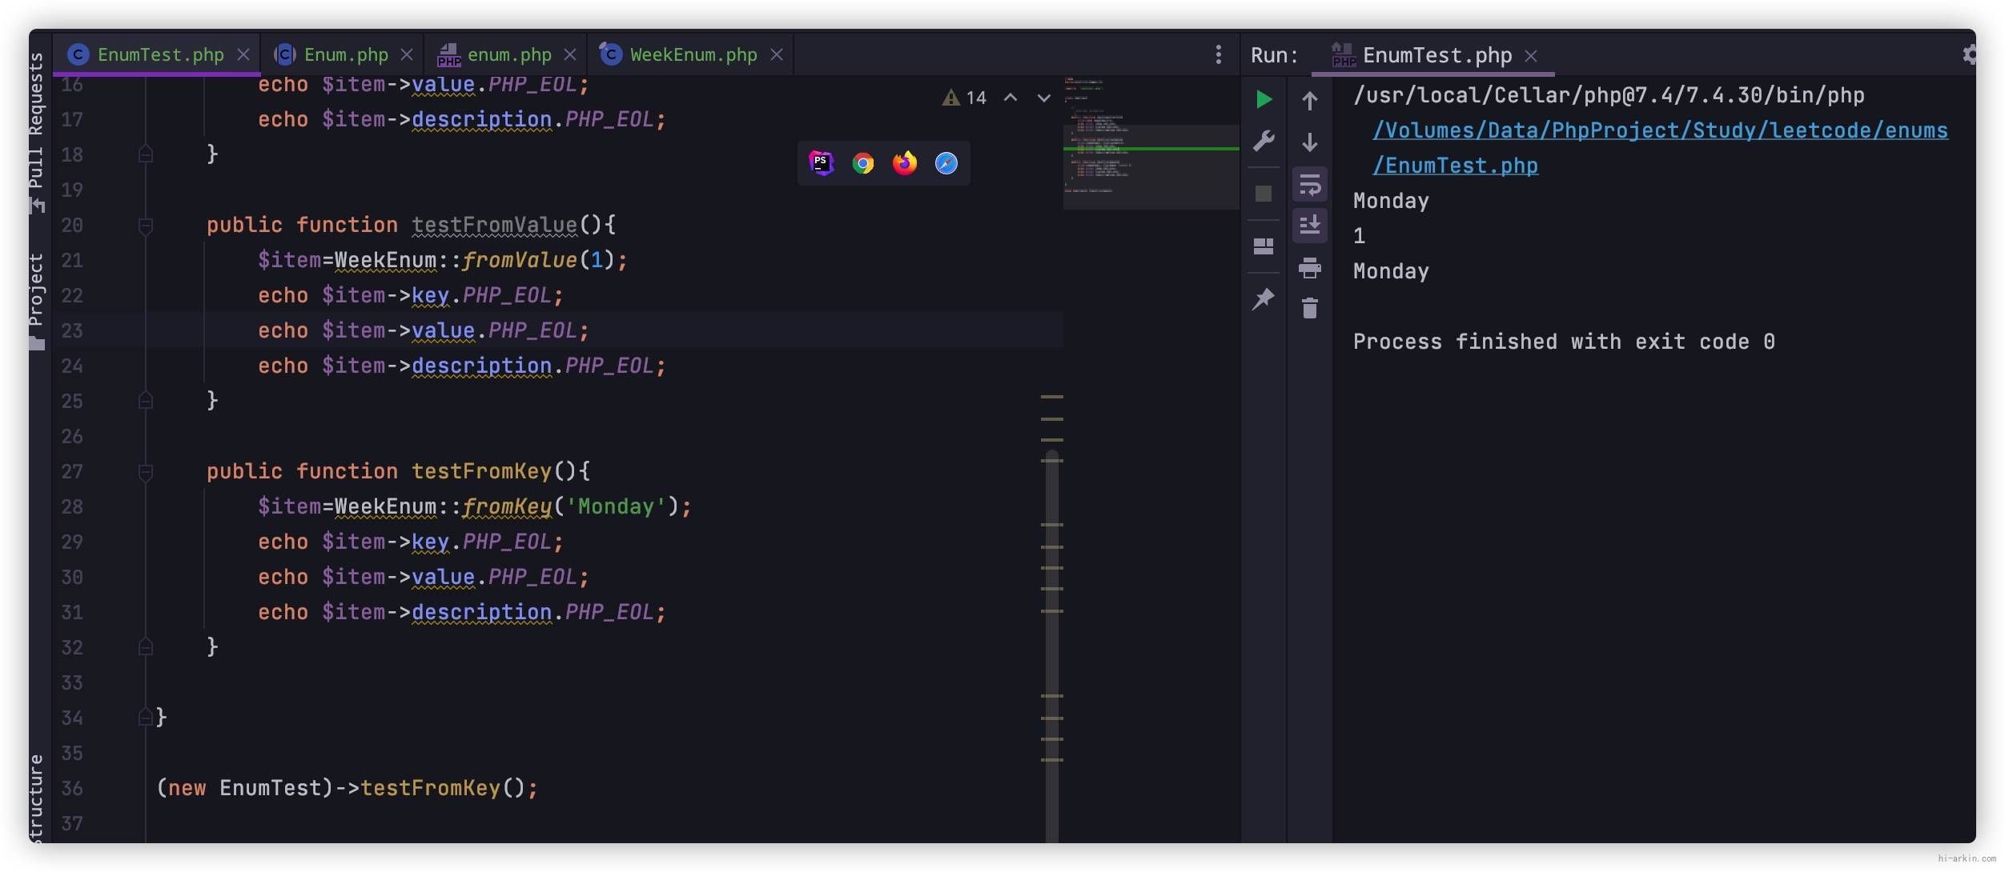Open in built-in PhpStorm preview icon

pos(822,163)
